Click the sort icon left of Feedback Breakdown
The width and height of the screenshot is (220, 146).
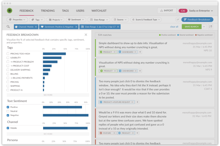click(178, 20)
